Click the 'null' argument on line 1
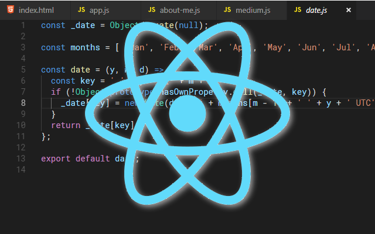Image resolution: width=375 pixels, height=234 pixels. pos(189,25)
